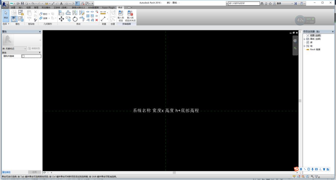Screen dimensions: 336x180
Task: Click the Sogou input method S icon
Action: tap(296, 169)
